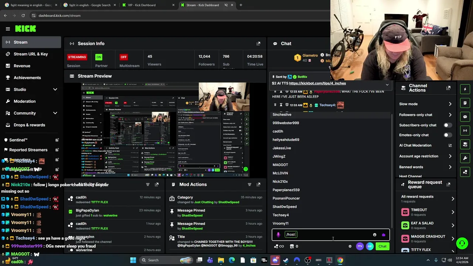
Task: Select Stream in the sidebar
Action: (31, 42)
